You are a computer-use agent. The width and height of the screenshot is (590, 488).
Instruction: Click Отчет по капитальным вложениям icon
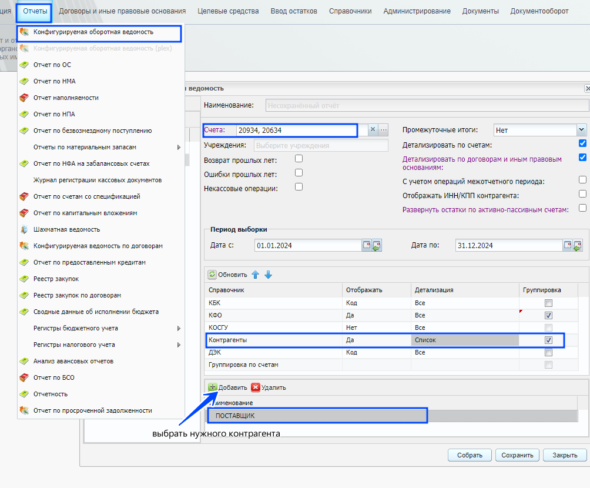tap(24, 213)
